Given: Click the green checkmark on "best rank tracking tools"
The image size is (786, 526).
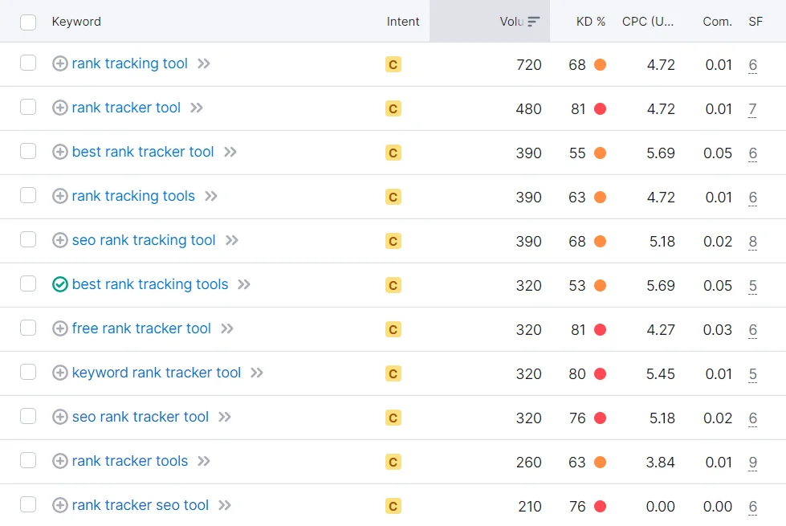Looking at the screenshot, I should pyautogui.click(x=59, y=284).
